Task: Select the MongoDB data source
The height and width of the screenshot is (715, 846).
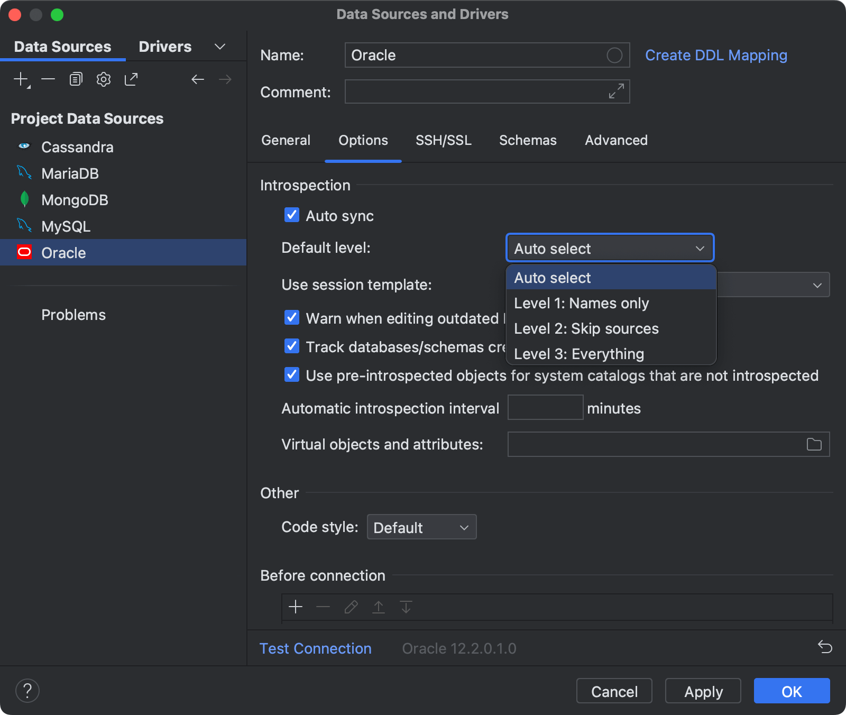Action: 75,200
